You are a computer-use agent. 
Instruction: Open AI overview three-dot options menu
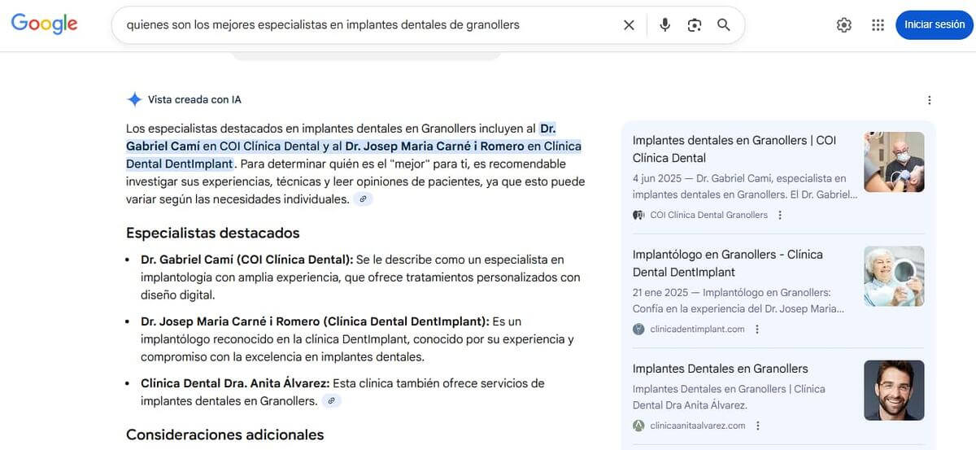tap(930, 100)
